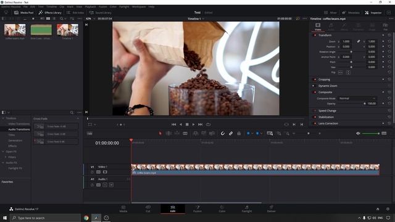
Task: Play the timeline in reverse
Action: [181, 125]
